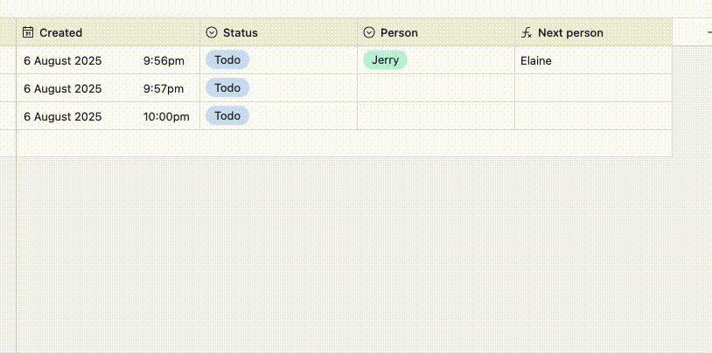Click the Todo status in second row

pos(227,88)
